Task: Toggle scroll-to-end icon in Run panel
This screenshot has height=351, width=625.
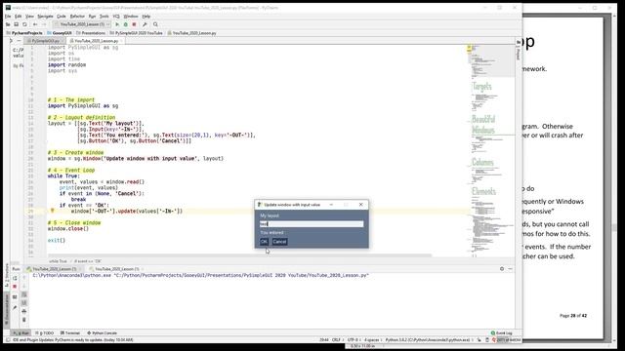Action: coord(23,303)
